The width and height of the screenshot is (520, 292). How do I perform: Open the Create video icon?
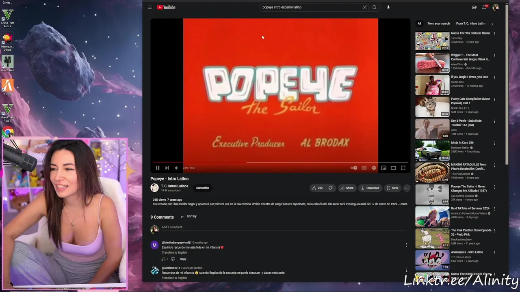[x=474, y=7]
